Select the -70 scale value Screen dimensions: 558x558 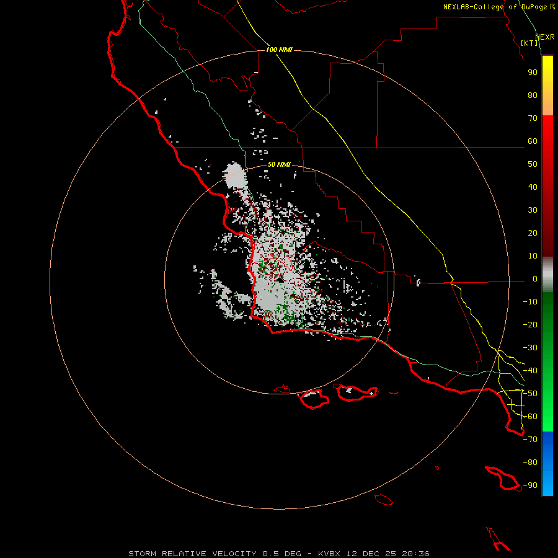pyautogui.click(x=530, y=440)
